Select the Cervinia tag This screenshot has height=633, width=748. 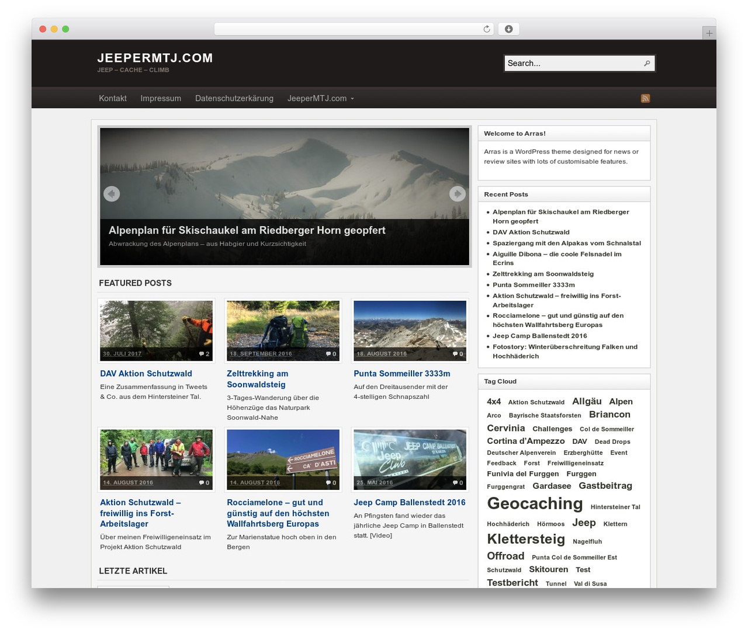coord(506,428)
